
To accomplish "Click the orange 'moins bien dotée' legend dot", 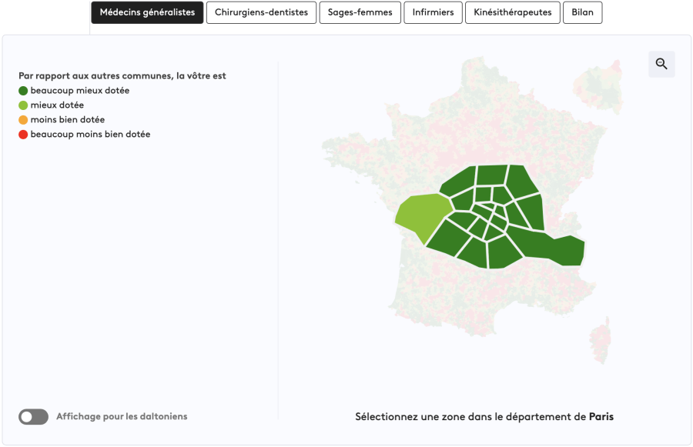I will click(23, 120).
